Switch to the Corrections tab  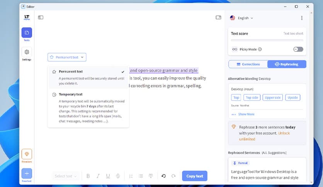tap(248, 64)
